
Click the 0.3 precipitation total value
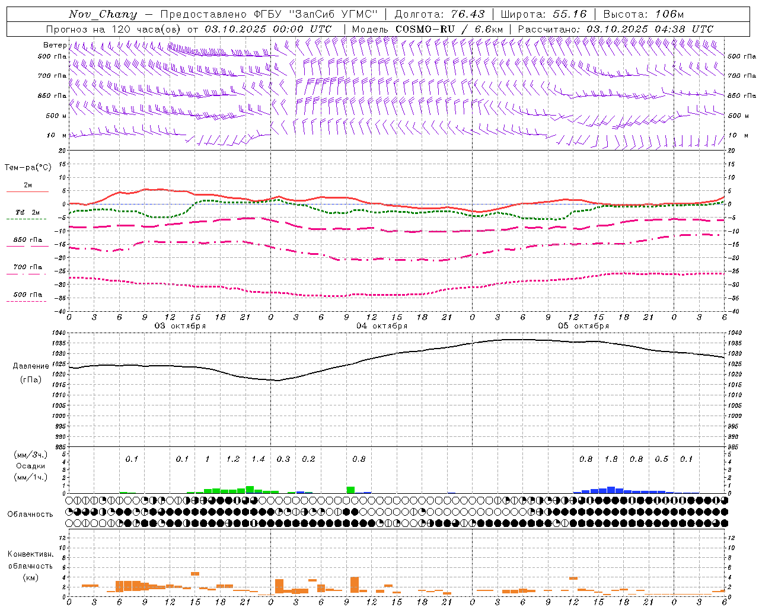[x=283, y=459]
